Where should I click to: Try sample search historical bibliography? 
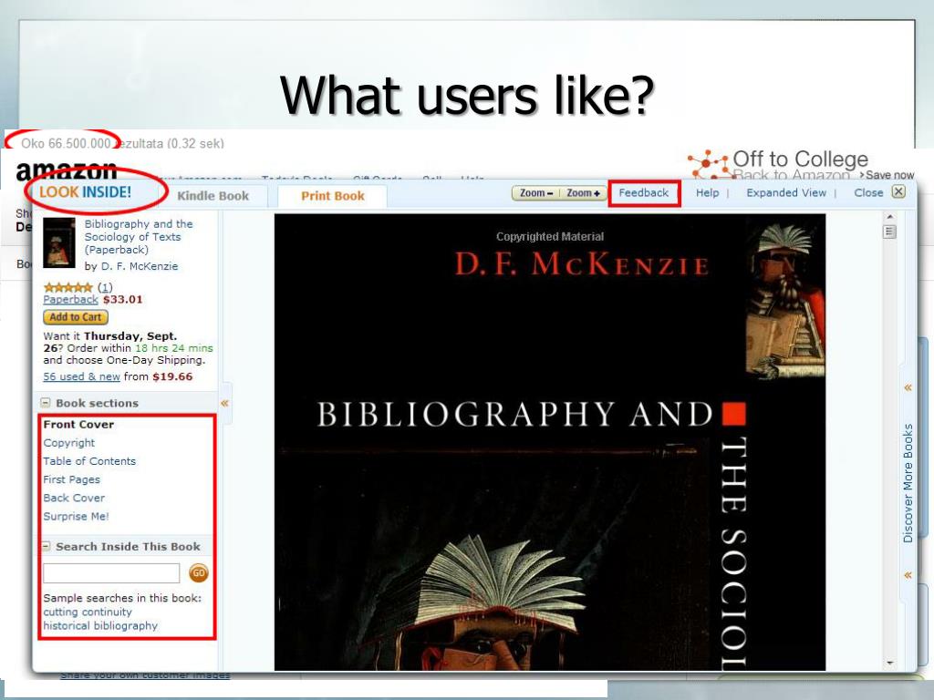[100, 625]
